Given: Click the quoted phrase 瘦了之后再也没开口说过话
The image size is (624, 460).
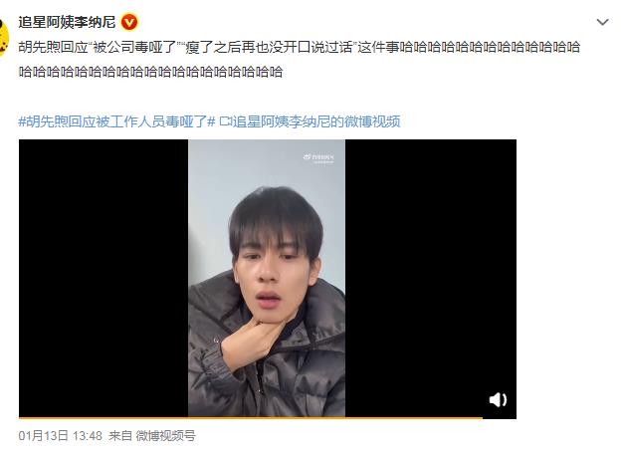Looking at the screenshot, I should 269,47.
